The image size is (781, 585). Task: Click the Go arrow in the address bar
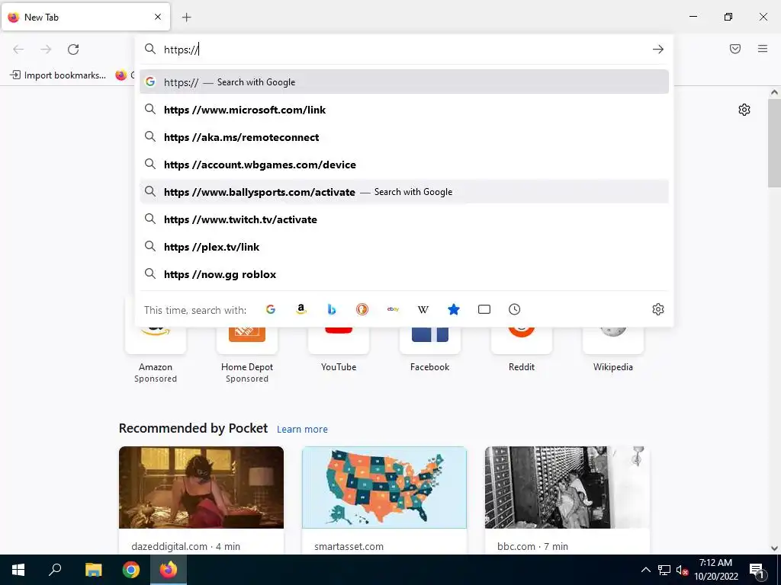pyautogui.click(x=658, y=50)
